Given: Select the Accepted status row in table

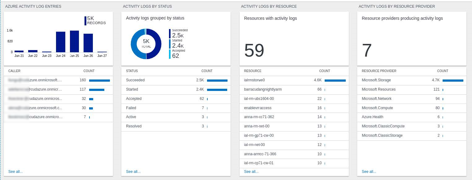Looking at the screenshot, I should tap(176, 99).
